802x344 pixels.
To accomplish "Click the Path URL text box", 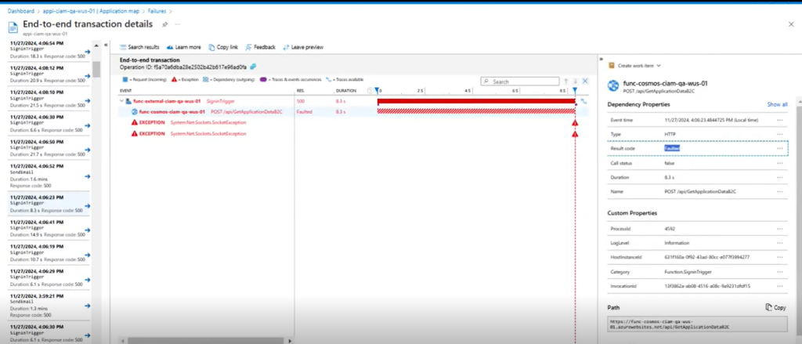I will coord(697,324).
